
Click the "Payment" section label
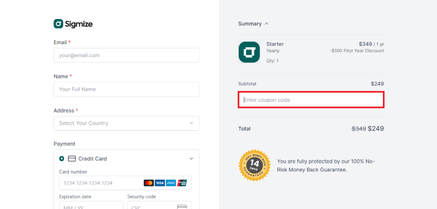click(64, 144)
